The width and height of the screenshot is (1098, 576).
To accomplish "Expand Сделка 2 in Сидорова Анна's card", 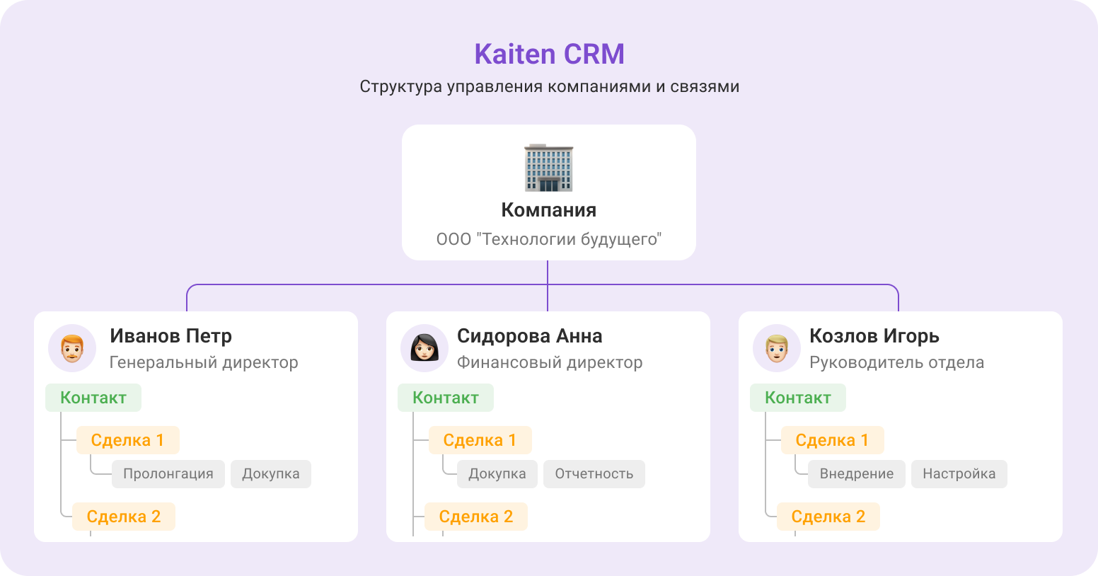I will pyautogui.click(x=475, y=516).
